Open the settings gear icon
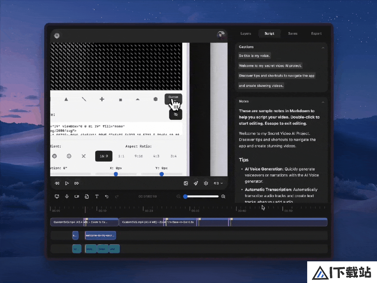Screen dimensions: 377x283 click(206, 183)
